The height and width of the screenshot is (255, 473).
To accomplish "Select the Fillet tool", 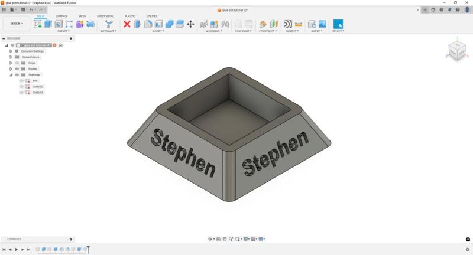I will (148, 24).
